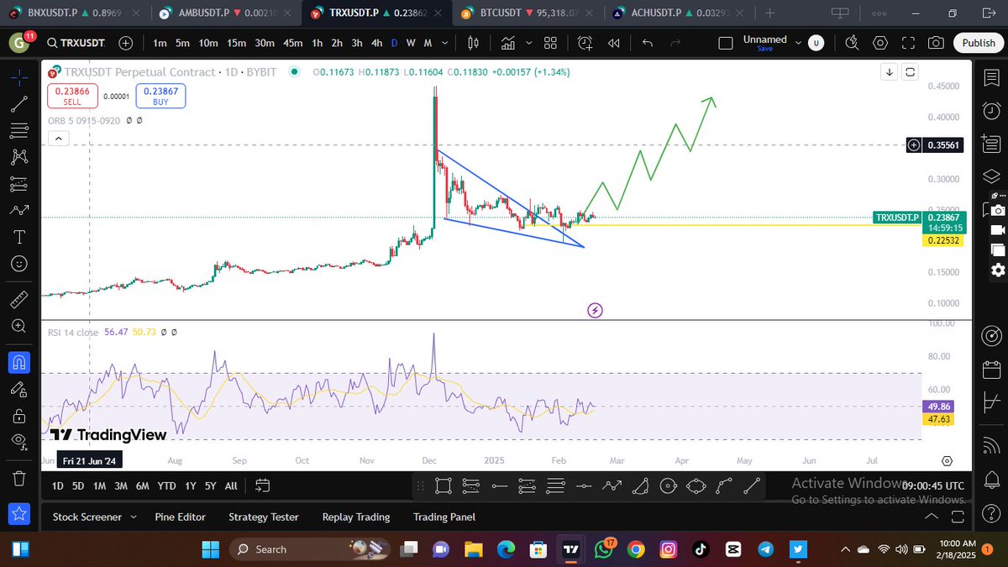The height and width of the screenshot is (567, 1008).
Task: Expand the Stock Screener dropdown arrow
Action: coord(134,517)
